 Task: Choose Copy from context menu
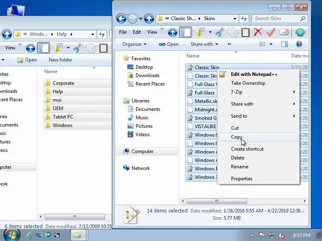pyautogui.click(x=258, y=137)
